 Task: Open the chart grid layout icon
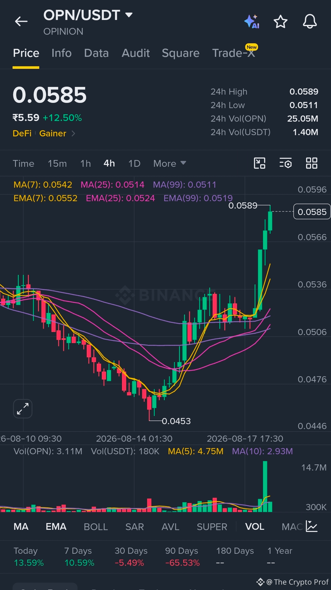(312, 163)
